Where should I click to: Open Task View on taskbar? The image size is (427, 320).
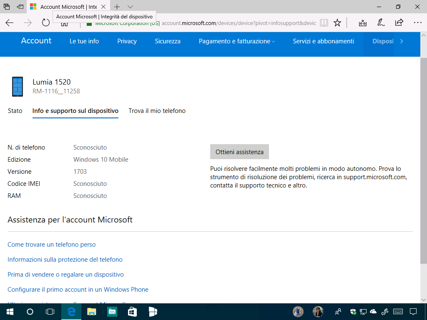50,312
